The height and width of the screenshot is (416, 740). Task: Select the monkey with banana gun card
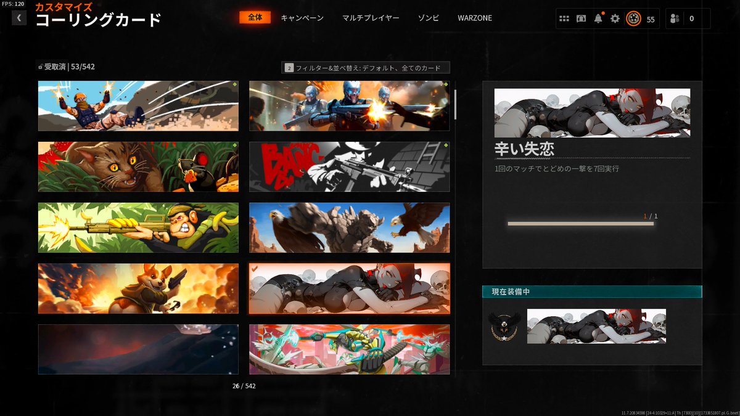138,227
